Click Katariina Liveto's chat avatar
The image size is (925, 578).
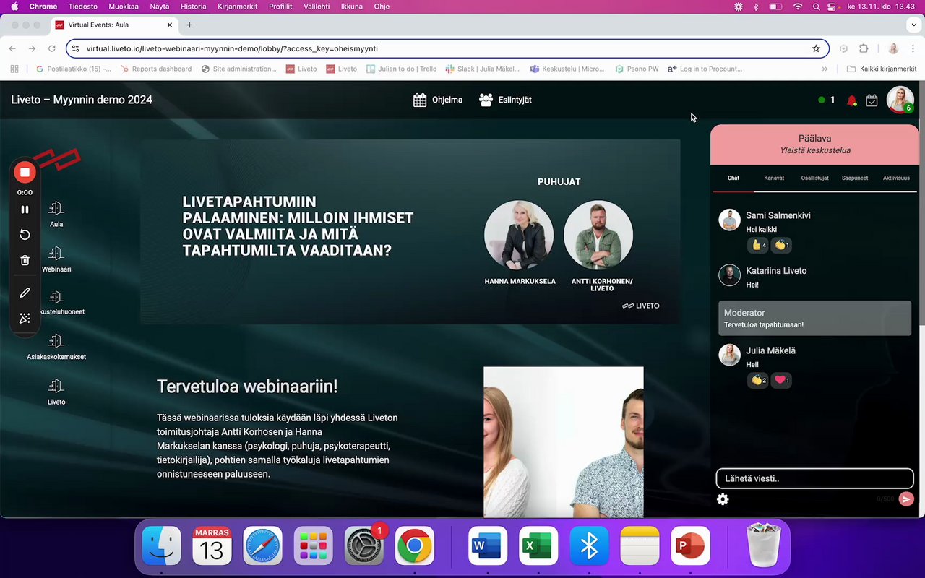point(730,275)
